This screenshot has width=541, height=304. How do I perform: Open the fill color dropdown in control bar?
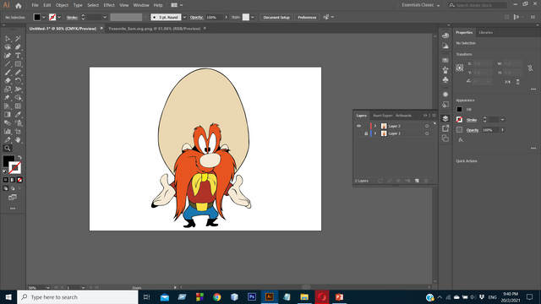click(44, 17)
